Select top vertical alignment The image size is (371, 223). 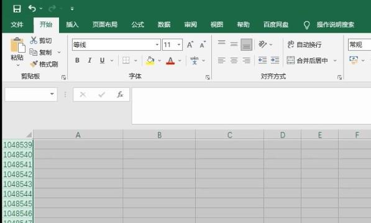tap(221, 43)
